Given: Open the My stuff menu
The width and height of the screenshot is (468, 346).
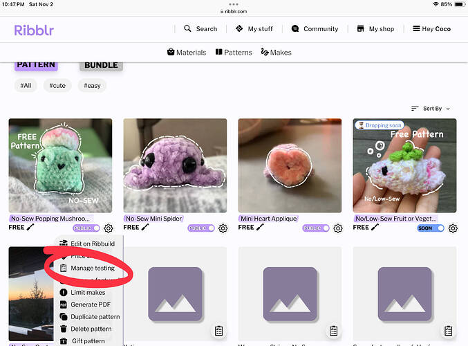Looking at the screenshot, I should click(x=254, y=29).
